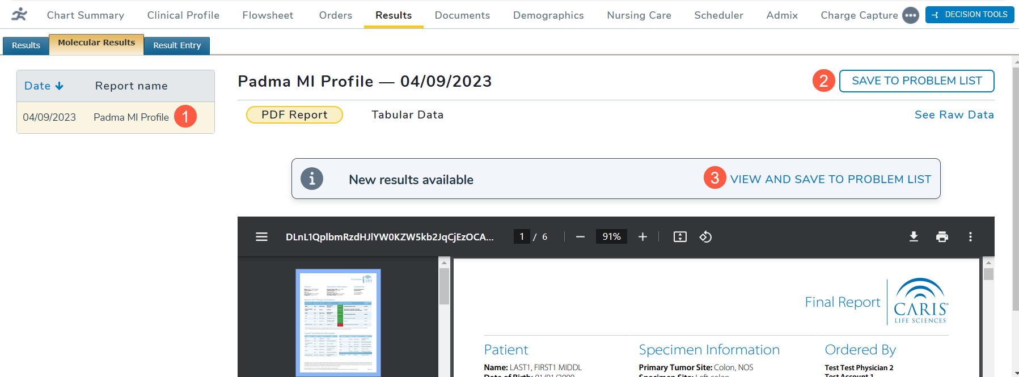Switch to the PDF Report view
Screen dimensions: 1019x377
294,115
